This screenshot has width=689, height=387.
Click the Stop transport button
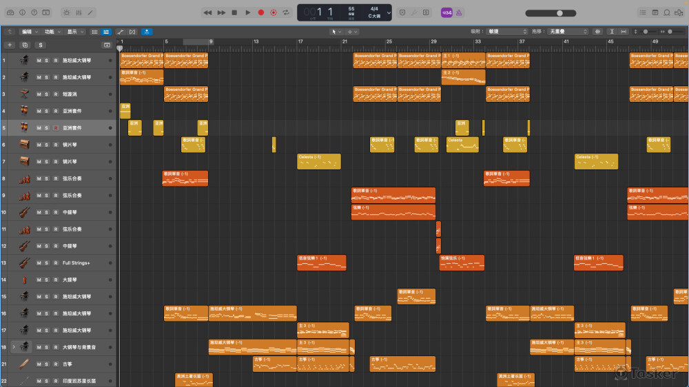tap(235, 12)
